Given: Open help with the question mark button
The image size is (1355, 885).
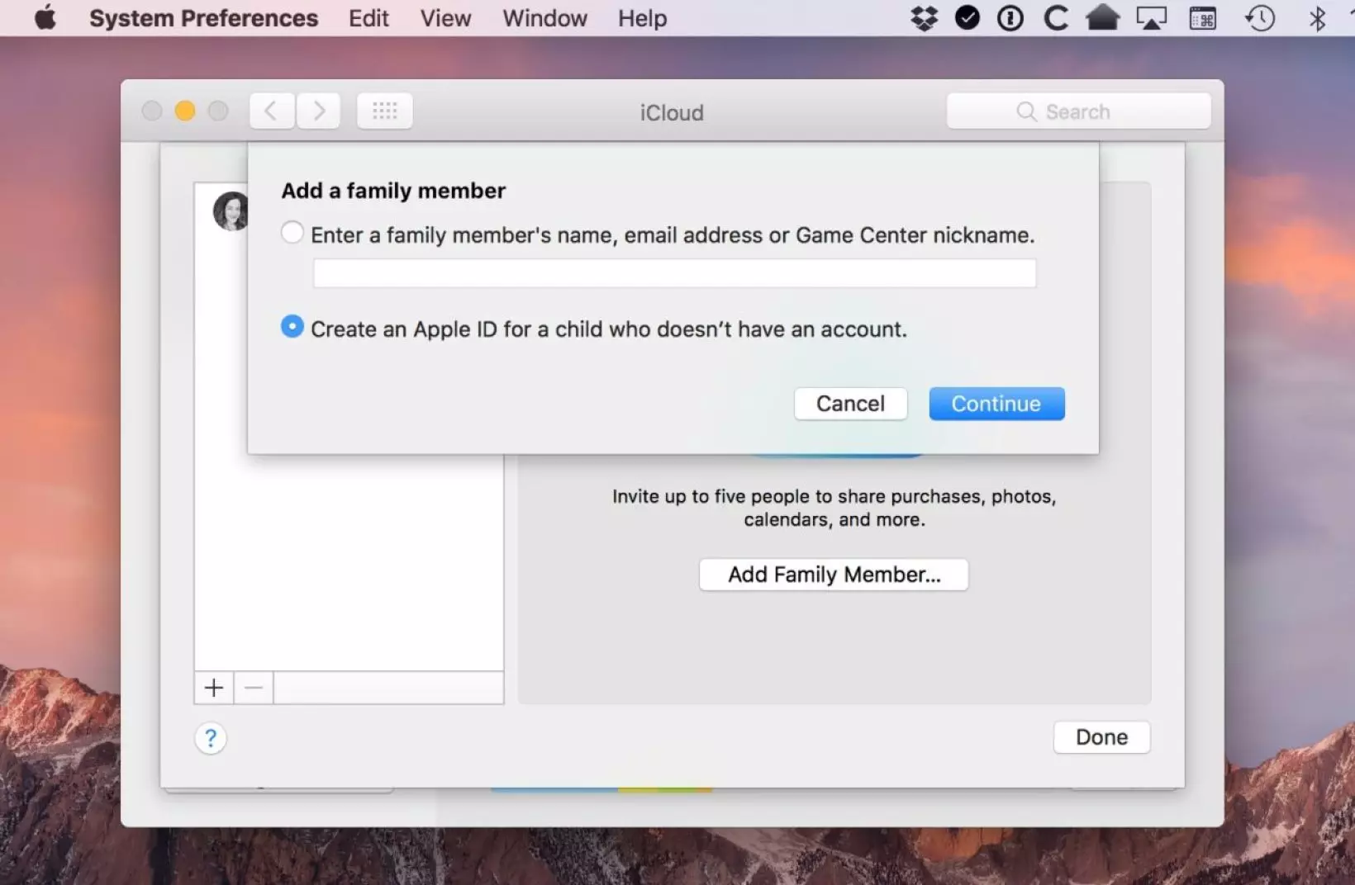Looking at the screenshot, I should [x=211, y=738].
